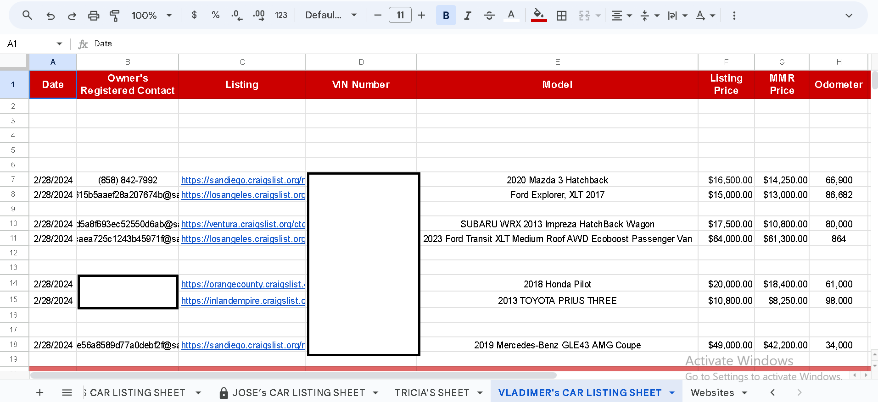Open the zoom level dropdown
This screenshot has height=402, width=878.
[x=152, y=15]
